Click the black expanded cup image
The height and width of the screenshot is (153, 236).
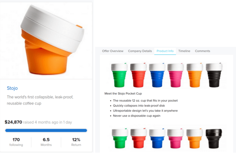tap(214, 75)
